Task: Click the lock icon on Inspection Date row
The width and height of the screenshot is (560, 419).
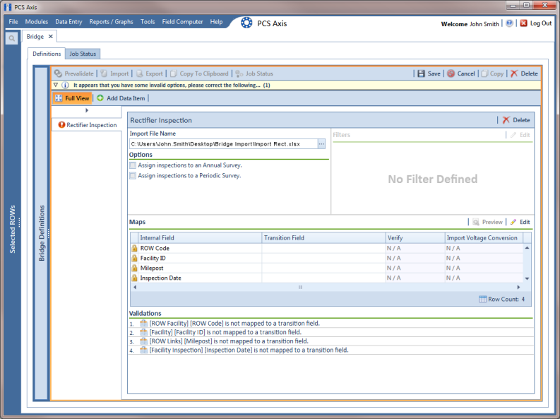Action: click(134, 278)
